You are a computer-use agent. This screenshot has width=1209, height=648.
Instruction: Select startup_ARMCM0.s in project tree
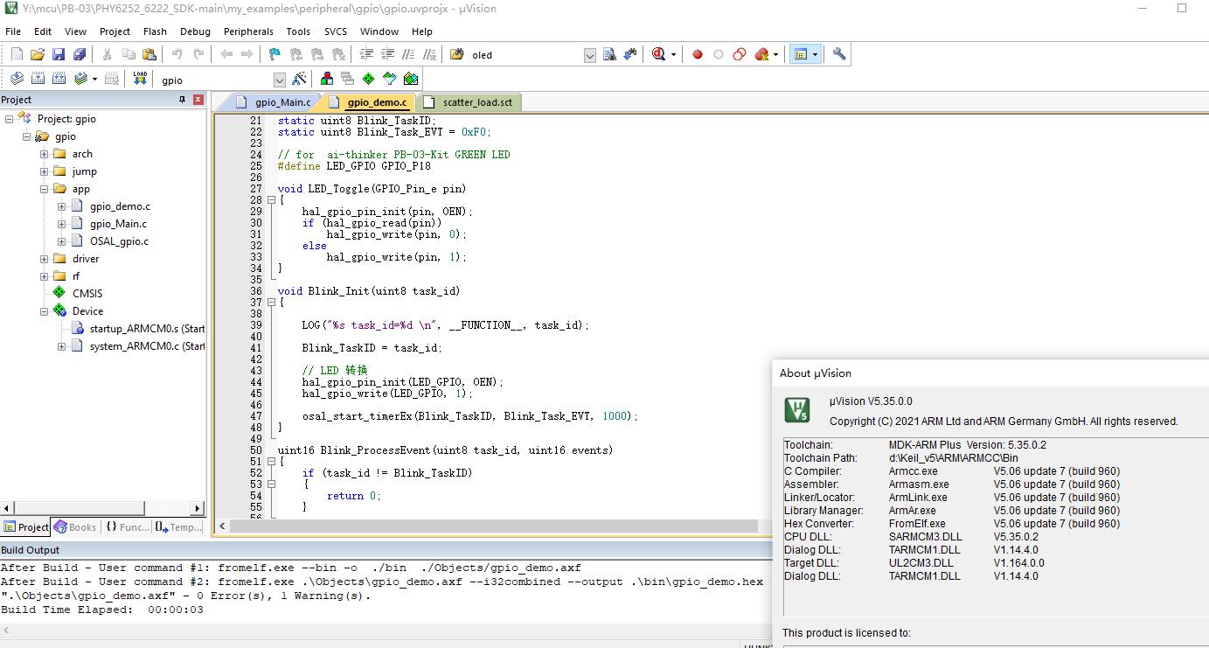point(147,329)
